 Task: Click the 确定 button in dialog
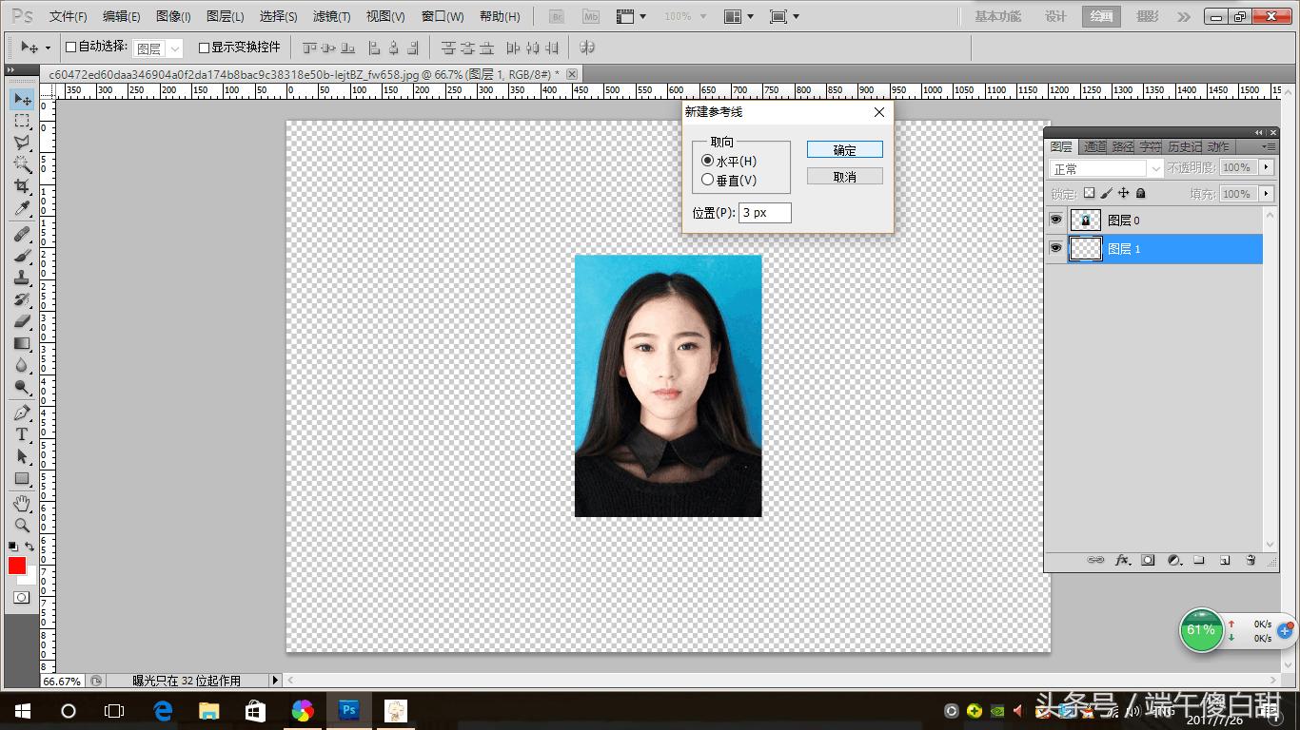point(844,150)
